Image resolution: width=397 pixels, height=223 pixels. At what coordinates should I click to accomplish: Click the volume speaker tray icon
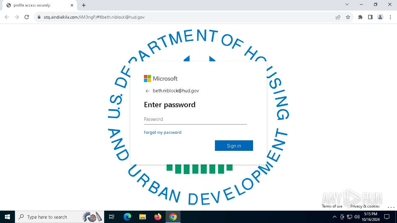click(357, 217)
